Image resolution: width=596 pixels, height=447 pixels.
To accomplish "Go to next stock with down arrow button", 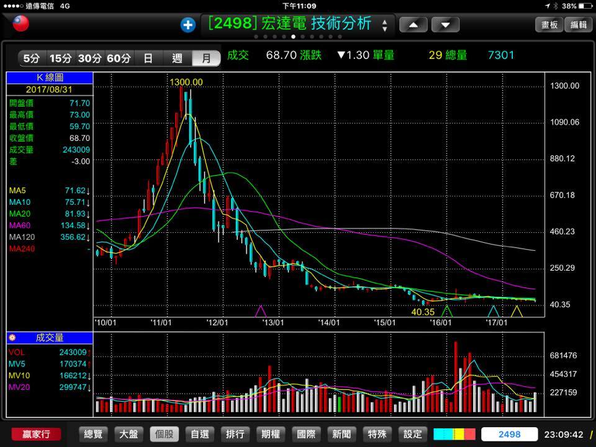I will (446, 25).
